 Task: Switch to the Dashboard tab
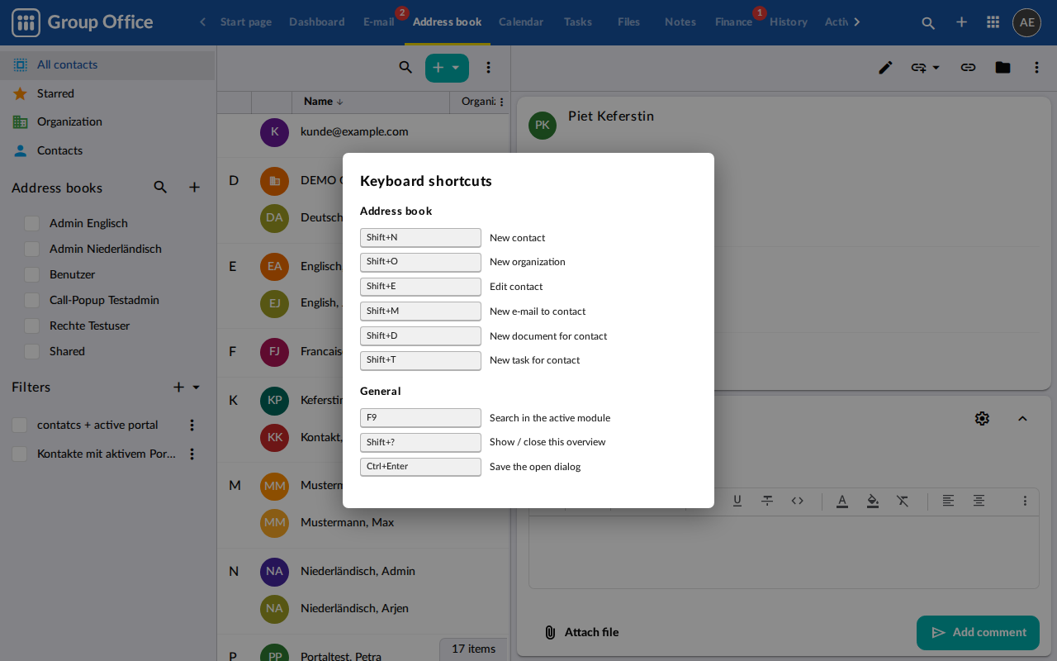click(316, 22)
